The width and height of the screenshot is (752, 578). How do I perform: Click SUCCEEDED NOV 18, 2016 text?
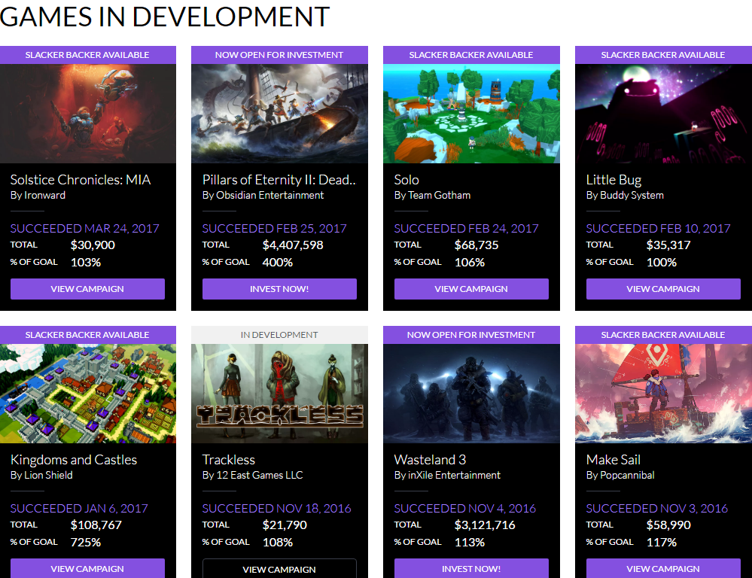pos(277,509)
